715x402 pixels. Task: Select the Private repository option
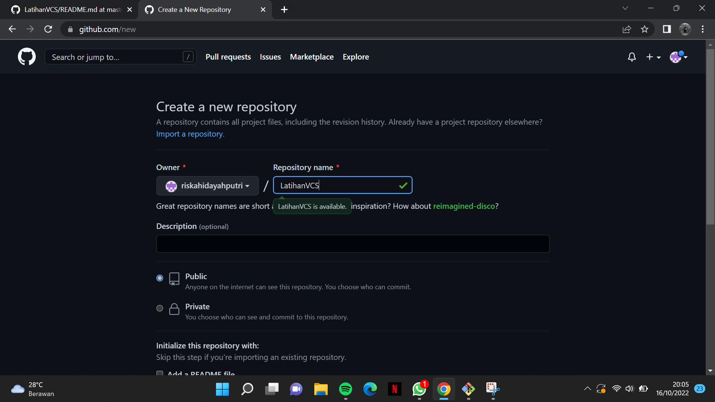point(159,308)
